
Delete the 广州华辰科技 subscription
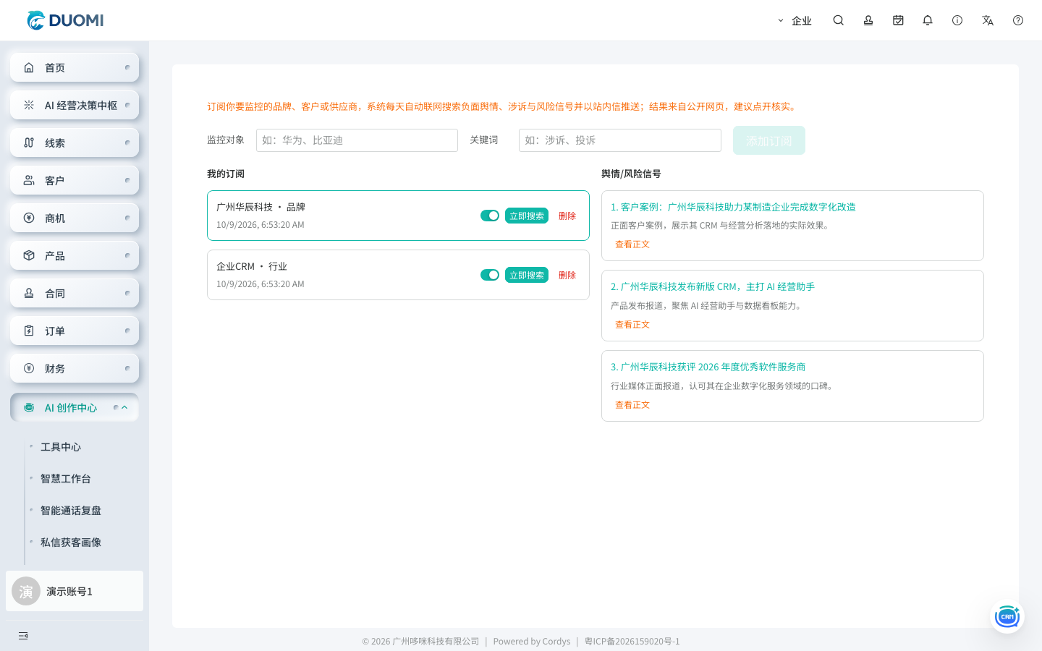click(567, 216)
